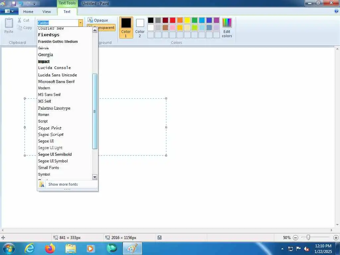
Task: Open Windows Media Player taskbar icon
Action: pyautogui.click(x=90, y=249)
